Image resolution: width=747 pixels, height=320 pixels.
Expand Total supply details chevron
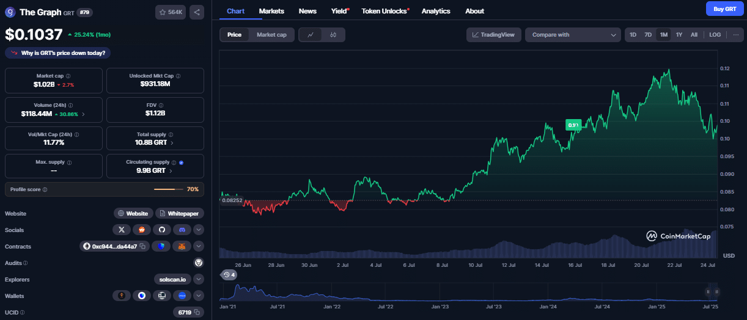click(x=172, y=143)
